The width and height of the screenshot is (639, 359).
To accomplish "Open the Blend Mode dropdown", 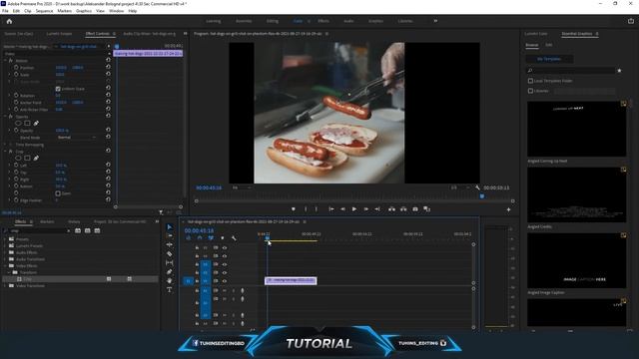I will [76, 138].
